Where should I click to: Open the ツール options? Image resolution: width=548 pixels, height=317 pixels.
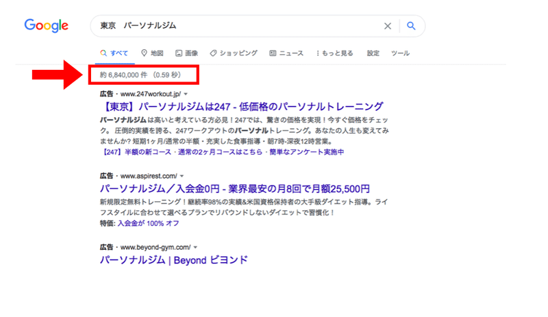[400, 53]
